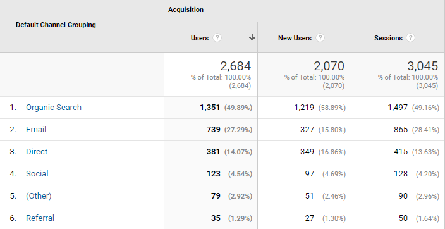Viewport: 445px width, 229px height.
Task: Click Direct new users value 349
Action: 307,152
